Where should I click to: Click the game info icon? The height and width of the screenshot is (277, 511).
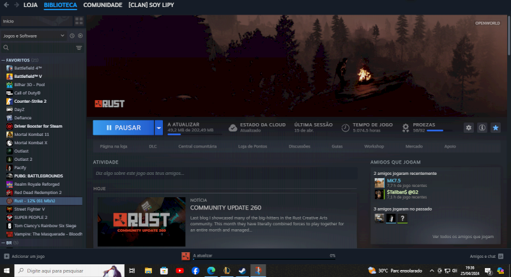click(482, 128)
